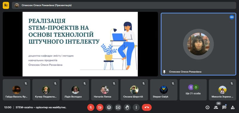Leave the call with the red hang-up button
The height and width of the screenshot is (113, 239).
pyautogui.click(x=147, y=107)
